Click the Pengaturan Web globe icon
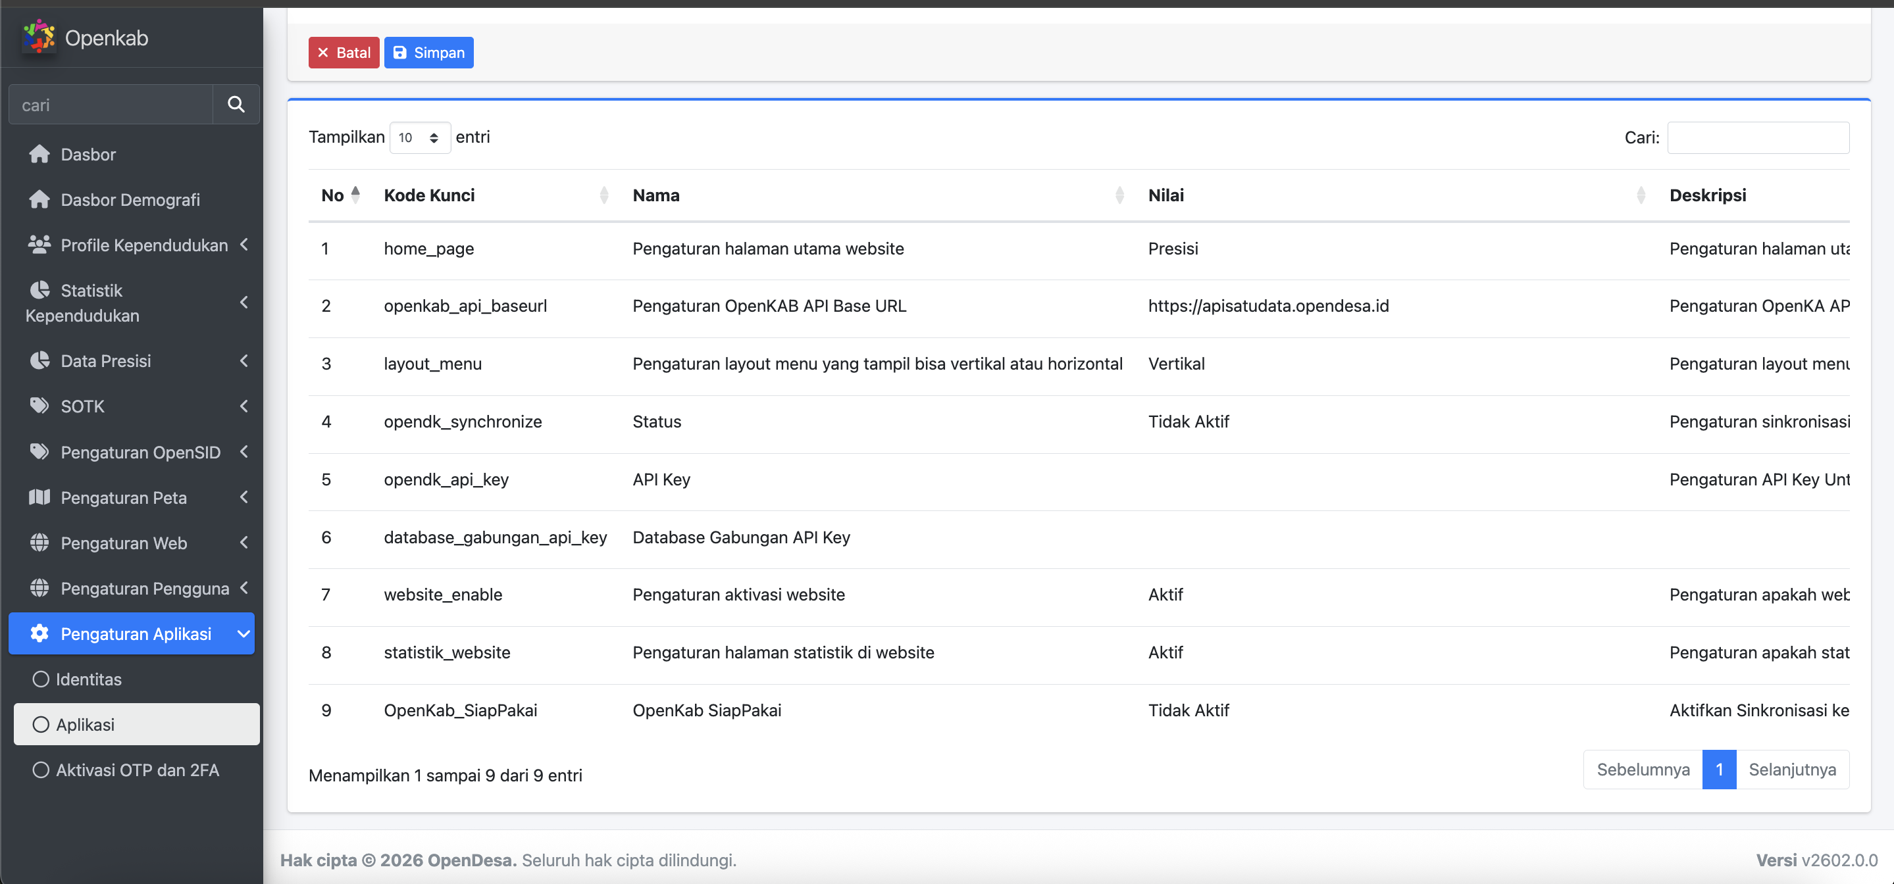The image size is (1894, 884). [39, 543]
